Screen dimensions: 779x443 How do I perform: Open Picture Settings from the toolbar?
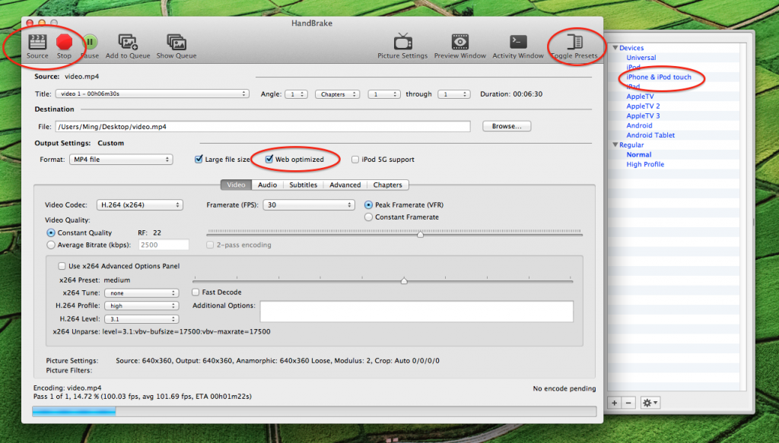click(x=402, y=42)
